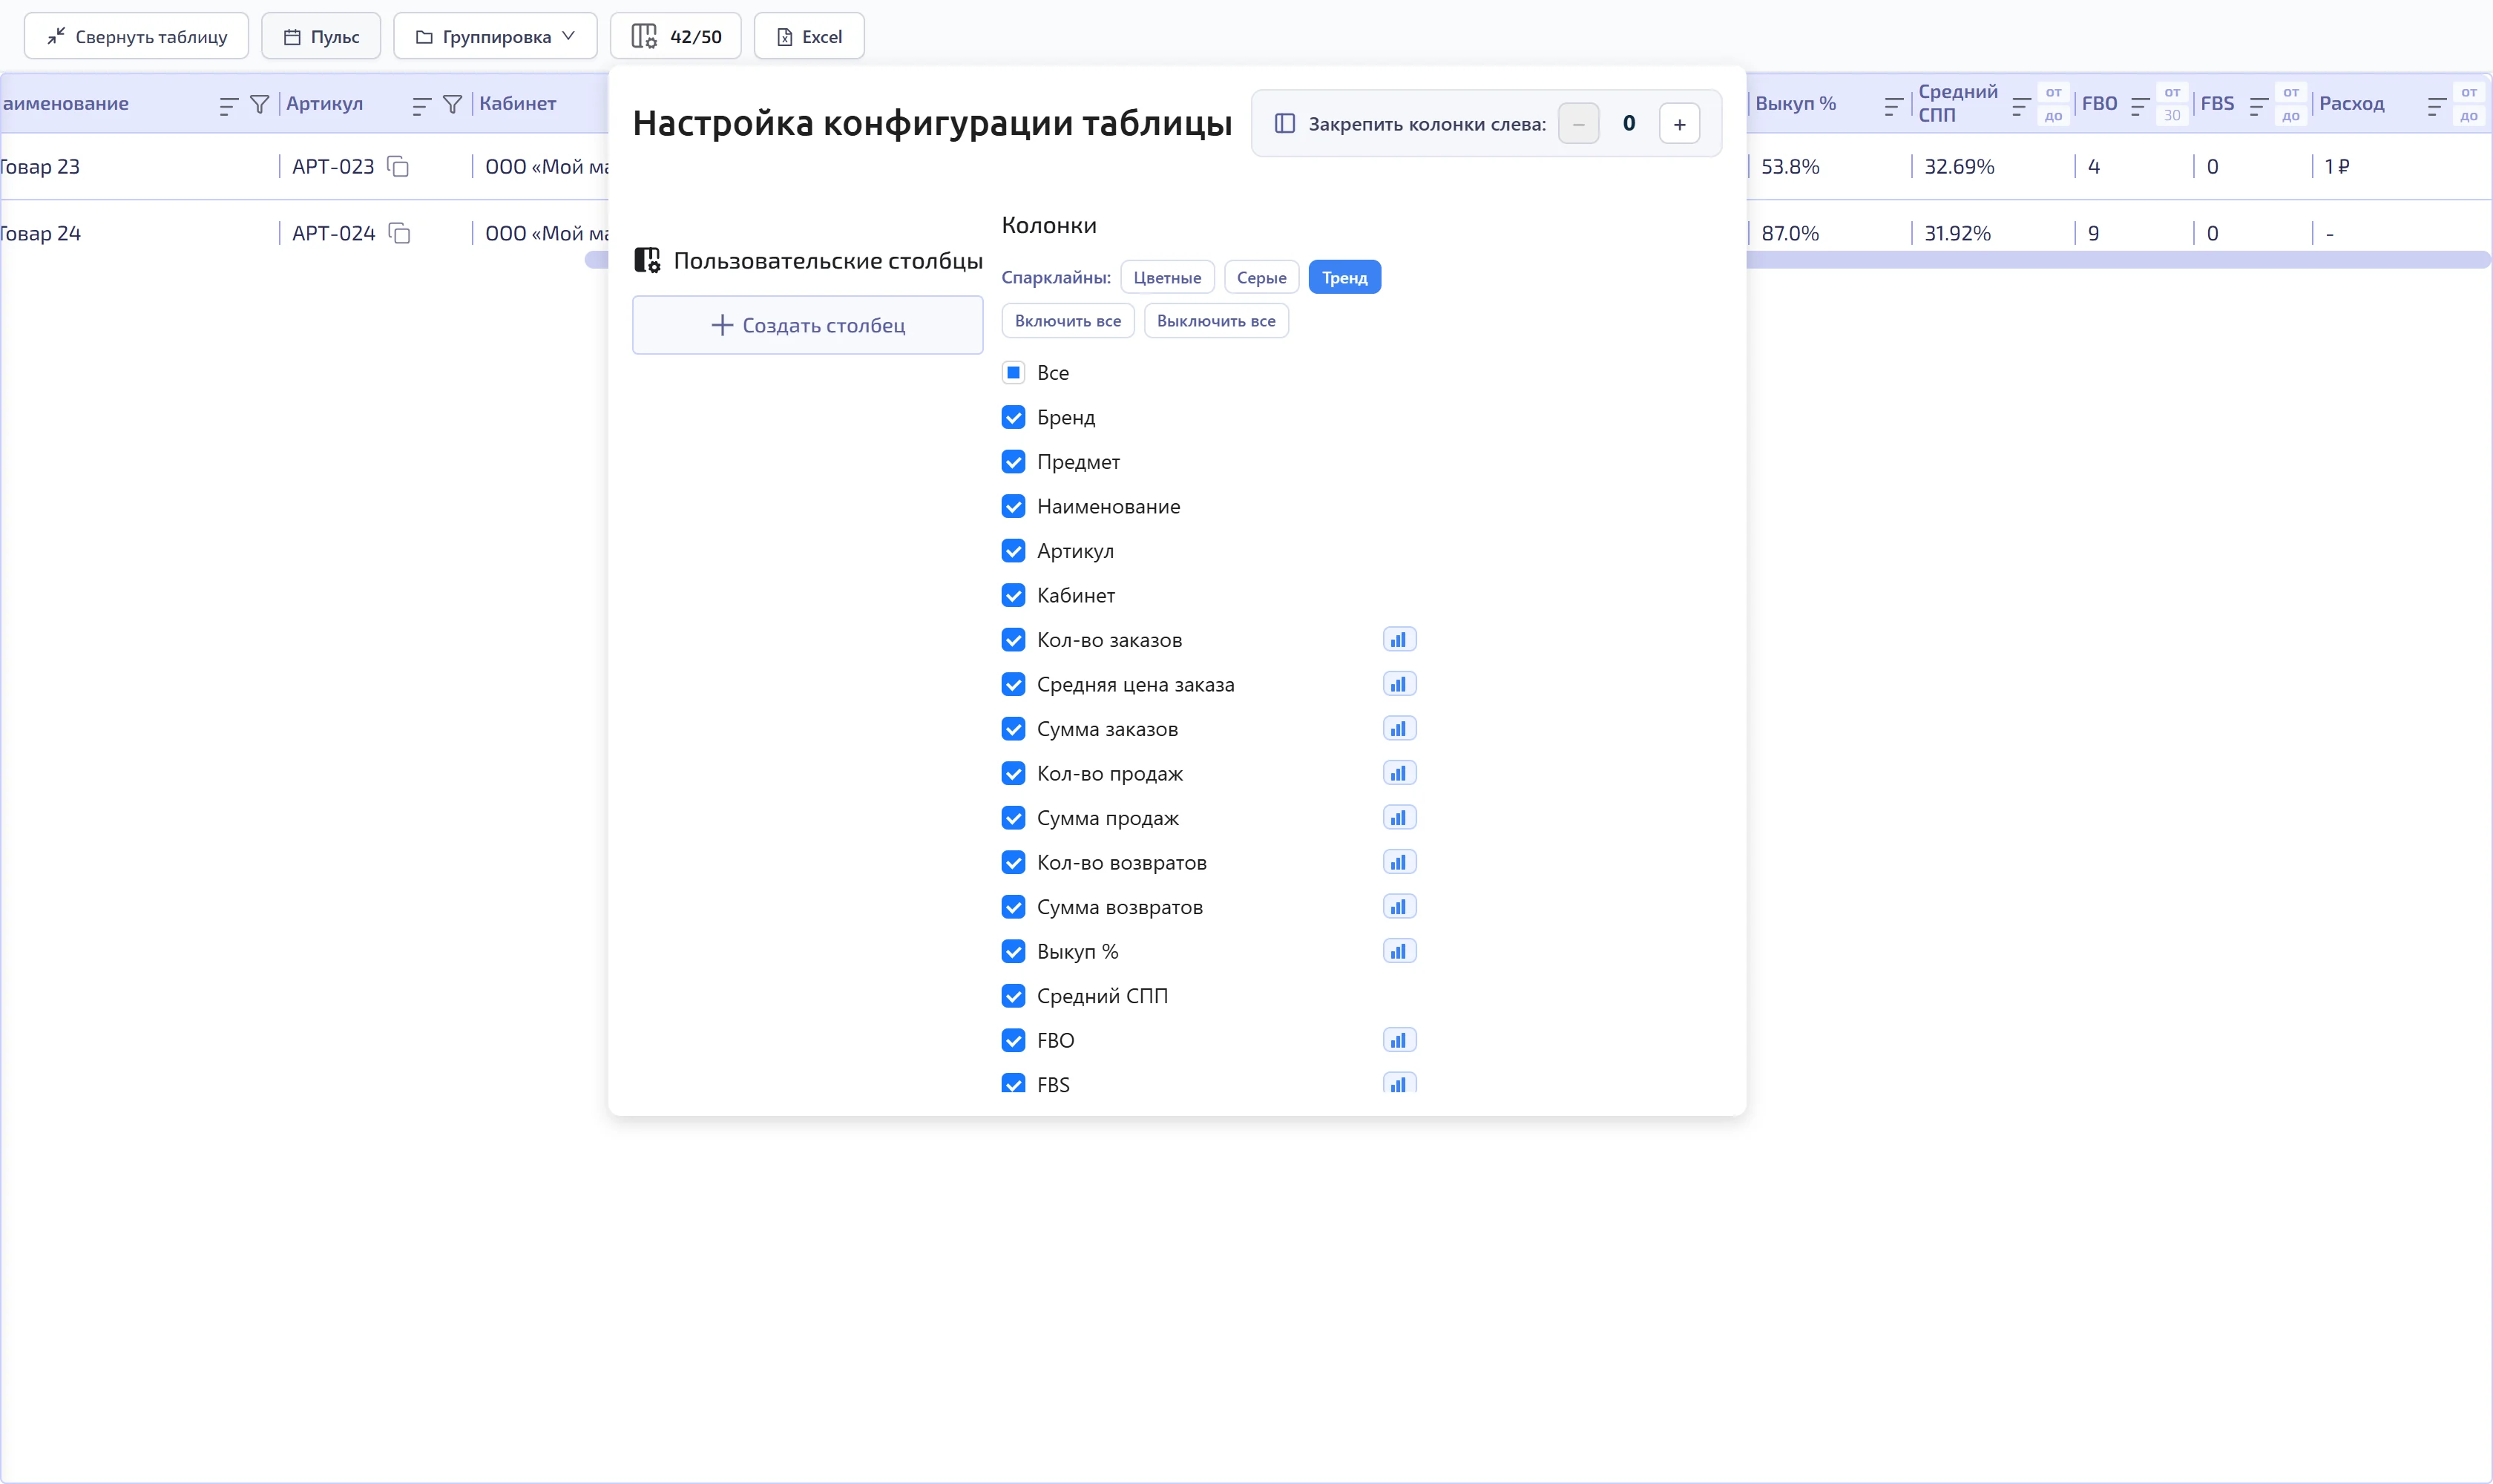The width and height of the screenshot is (2493, 1484).
Task: Click filter funnel icon in Наименование header
Action: (x=259, y=104)
